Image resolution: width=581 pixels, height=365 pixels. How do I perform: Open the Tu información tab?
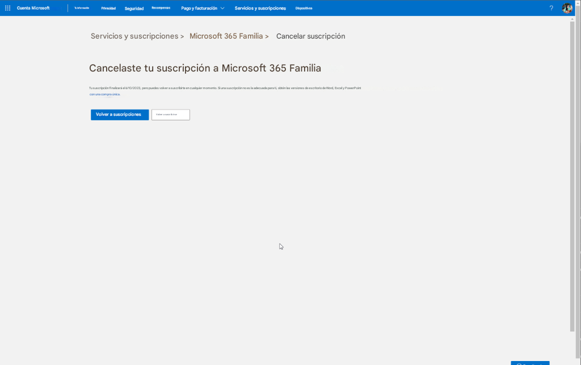(x=82, y=8)
